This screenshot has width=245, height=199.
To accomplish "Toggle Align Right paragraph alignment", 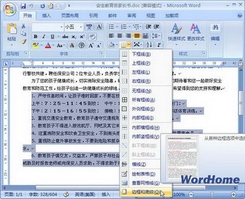I will point(128,36).
